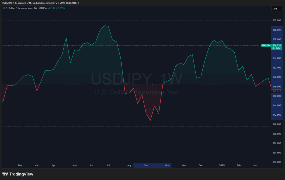The width and height of the screenshot is (285, 180).
Task: Click the '2025' label on the time axis
Action: (222, 165)
